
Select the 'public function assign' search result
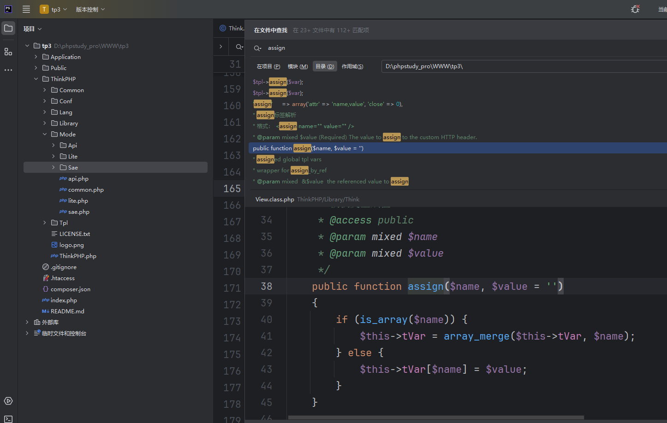pyautogui.click(x=308, y=148)
